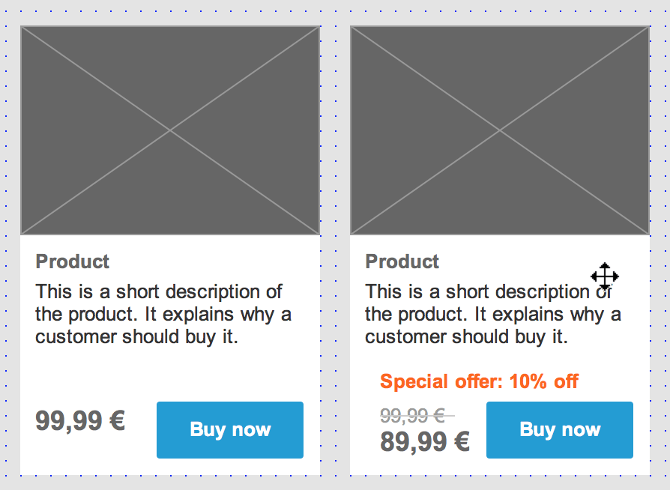
Task: Click the gray canvas strip below the cards
Action: 335,483
